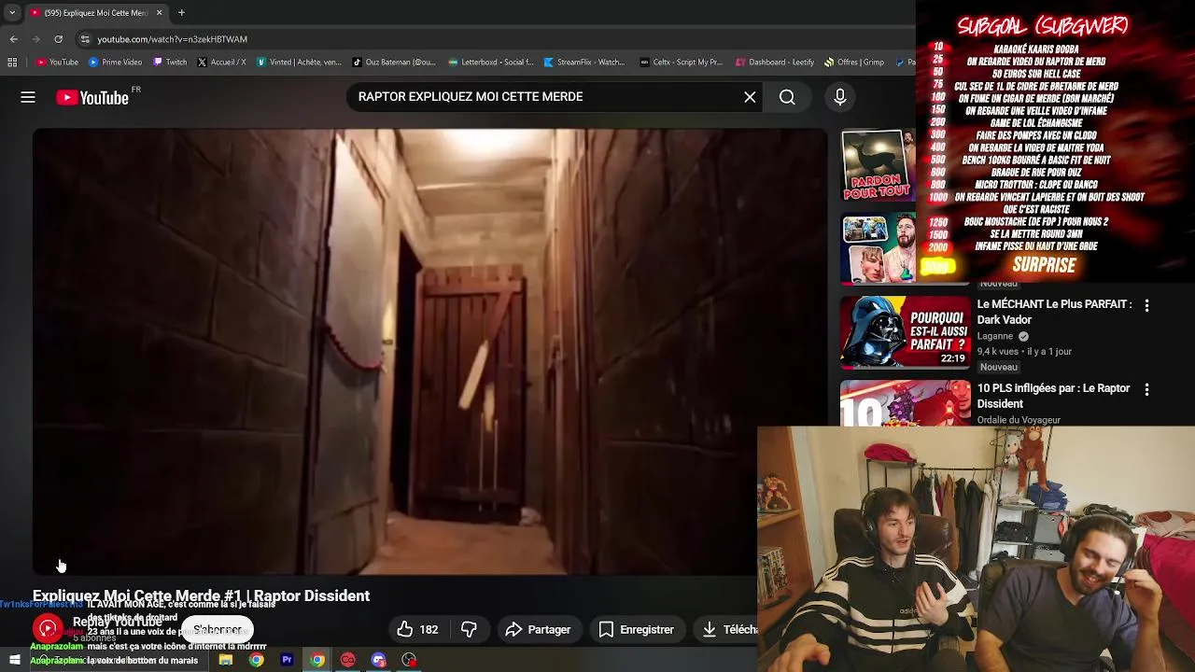Reload the page with the refresh icon

pos(58,39)
